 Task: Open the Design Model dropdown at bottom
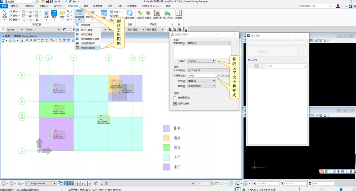click(40, 183)
